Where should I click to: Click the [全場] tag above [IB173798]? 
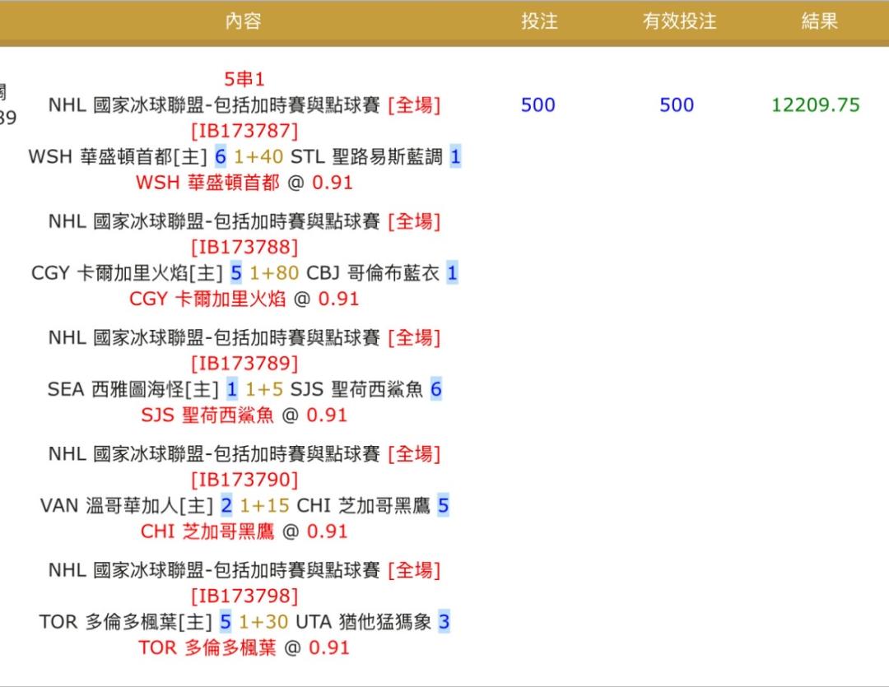point(414,570)
